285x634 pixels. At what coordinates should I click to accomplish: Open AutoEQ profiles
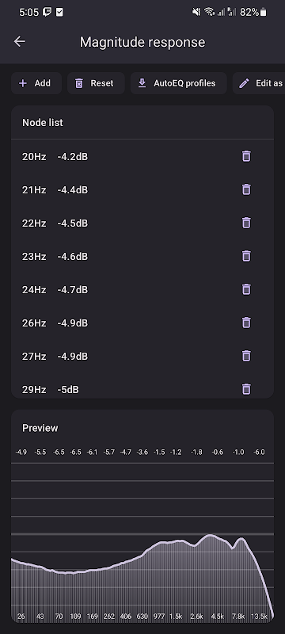click(x=178, y=83)
